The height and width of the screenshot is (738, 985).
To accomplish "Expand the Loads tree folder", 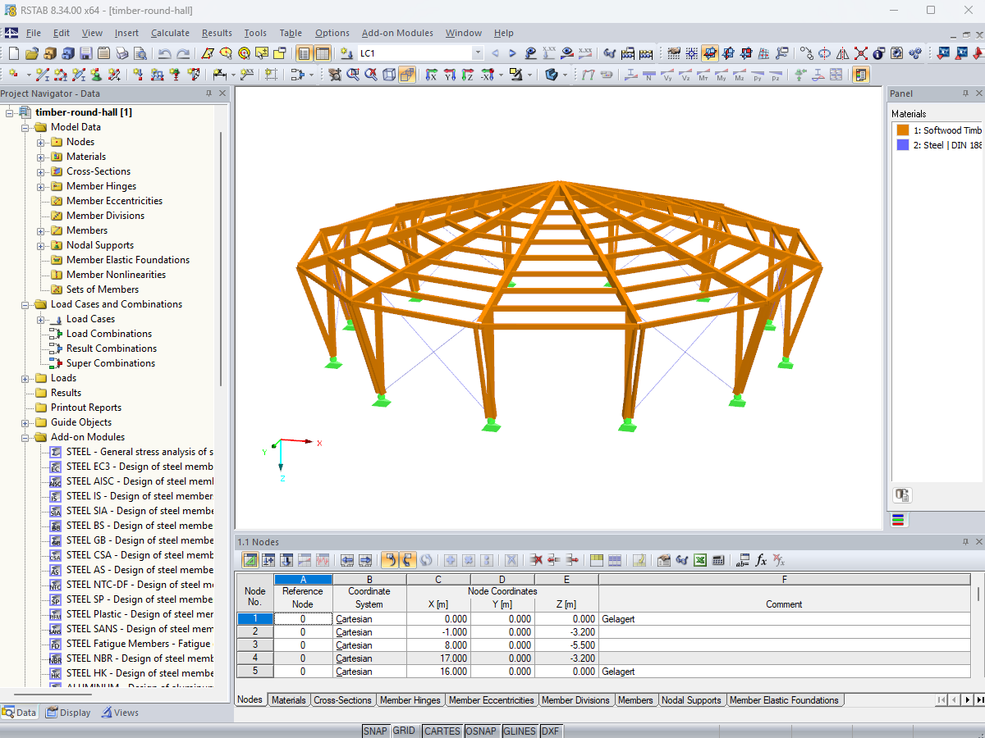I will point(25,378).
